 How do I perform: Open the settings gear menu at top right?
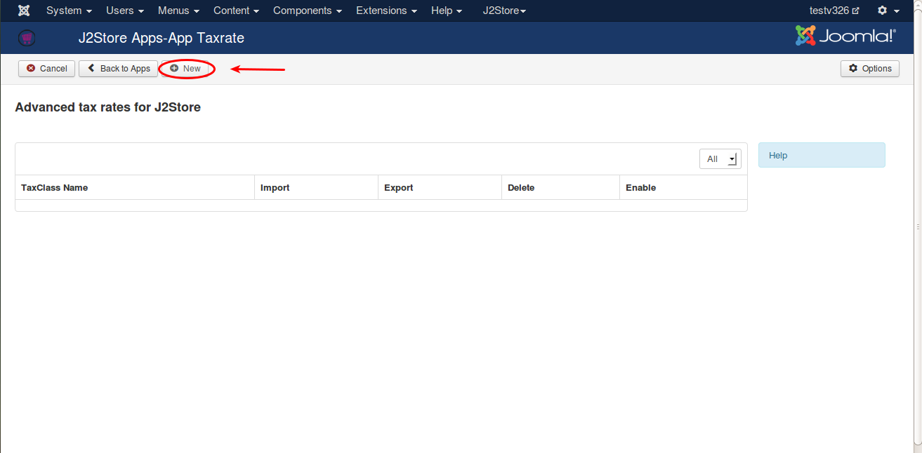pyautogui.click(x=888, y=11)
